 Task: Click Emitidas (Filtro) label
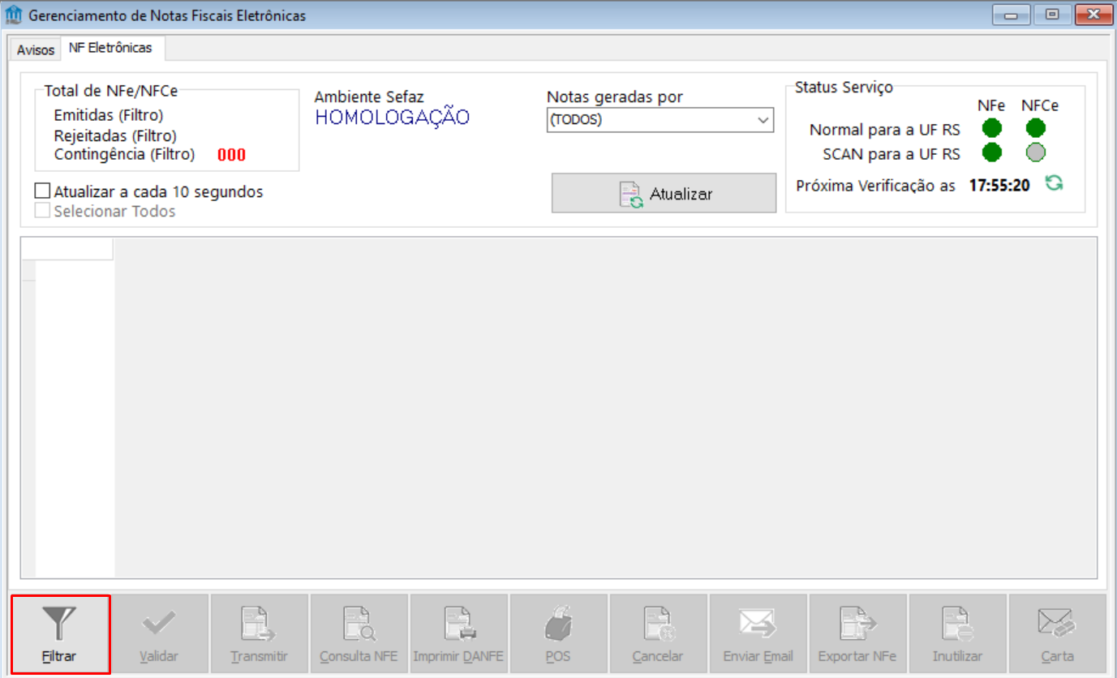coord(109,116)
